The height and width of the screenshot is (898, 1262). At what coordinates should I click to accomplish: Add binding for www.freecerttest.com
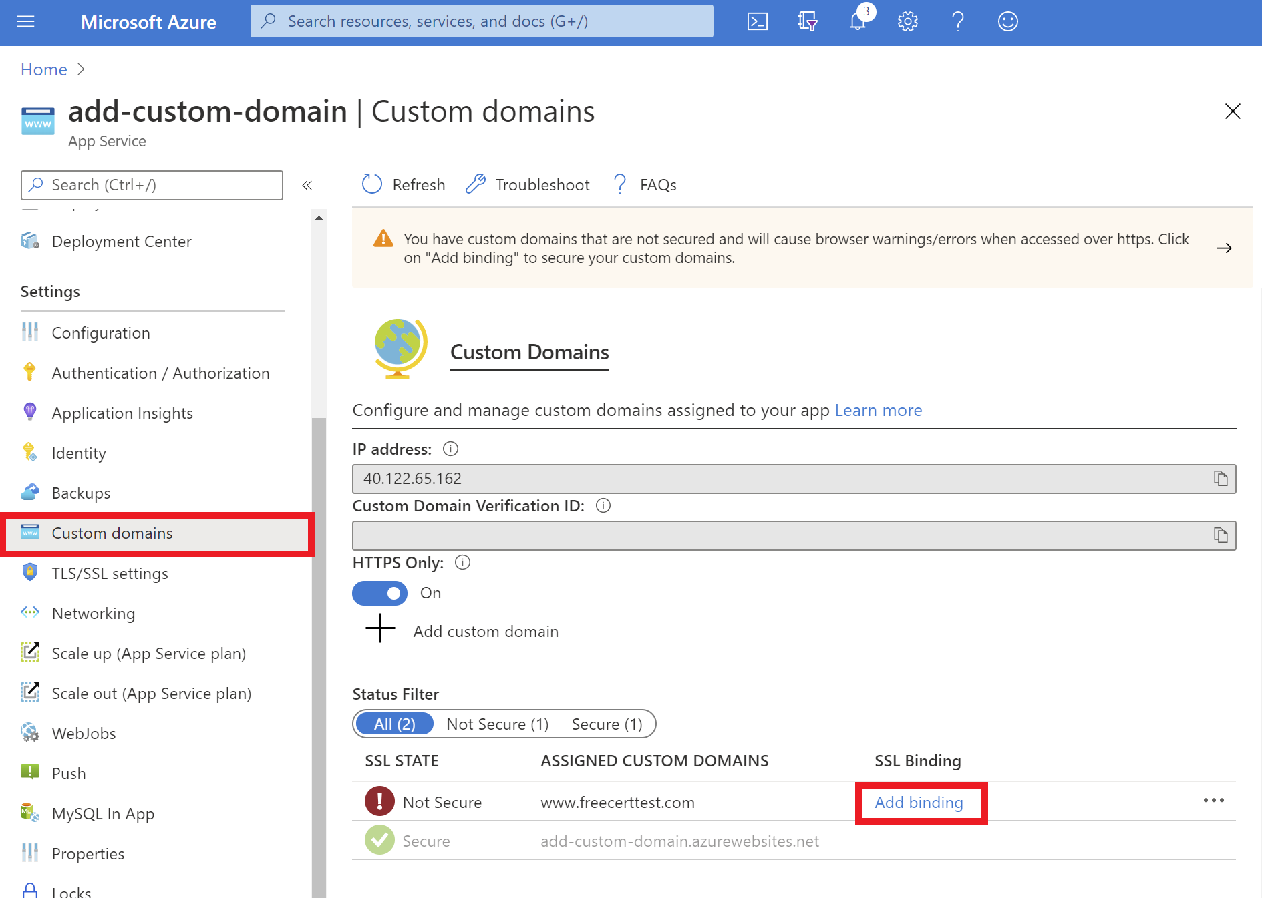(919, 802)
